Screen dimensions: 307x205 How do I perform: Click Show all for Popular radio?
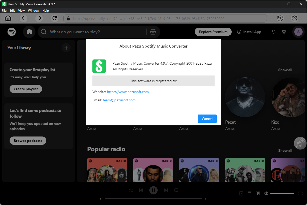coord(285,150)
